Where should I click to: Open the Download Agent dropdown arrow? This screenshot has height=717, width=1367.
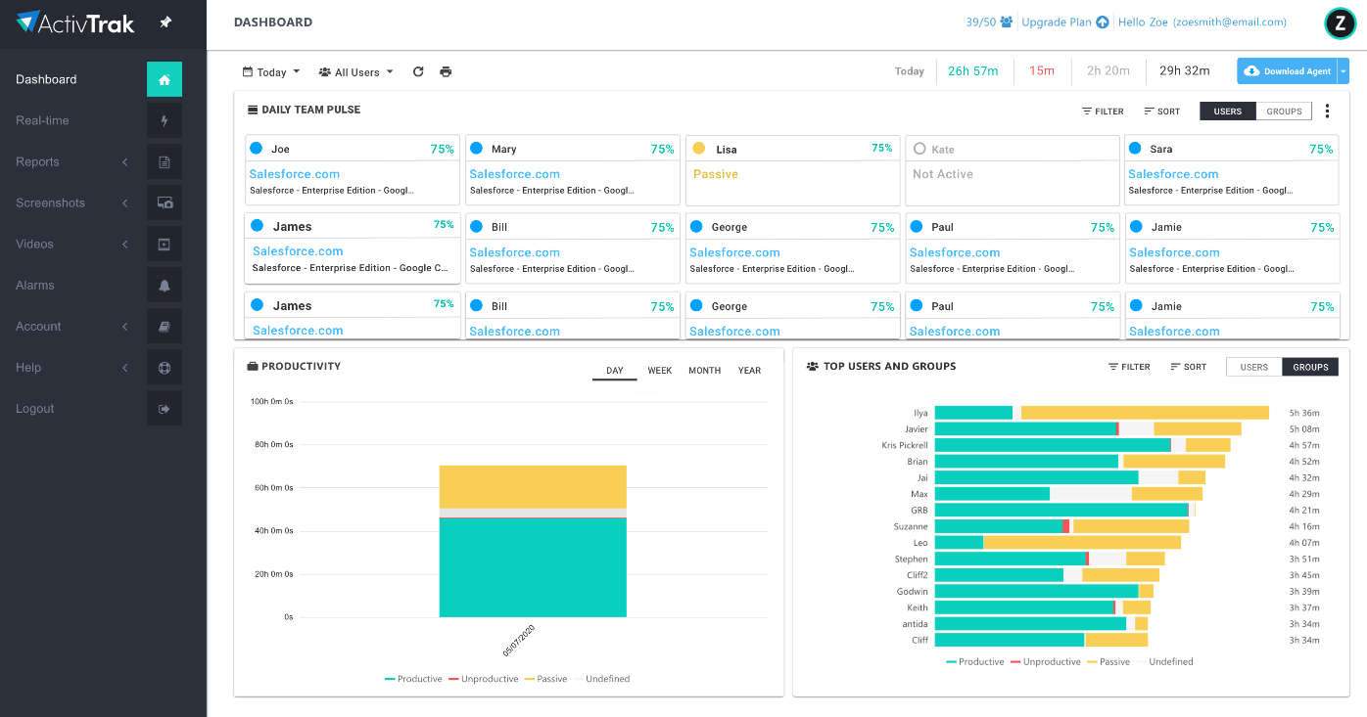[1343, 71]
